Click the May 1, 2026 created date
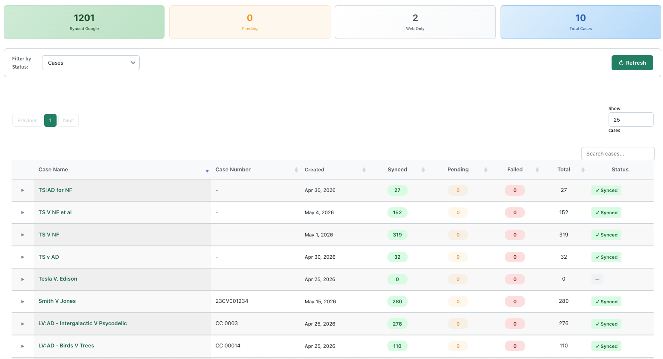Viewport: 663px width, 359px height. pos(319,235)
